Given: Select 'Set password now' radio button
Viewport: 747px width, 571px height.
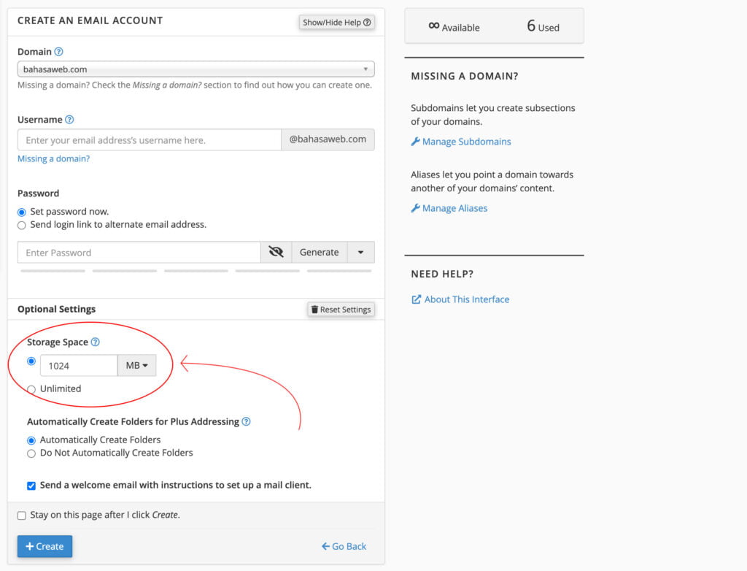Looking at the screenshot, I should click(x=21, y=212).
